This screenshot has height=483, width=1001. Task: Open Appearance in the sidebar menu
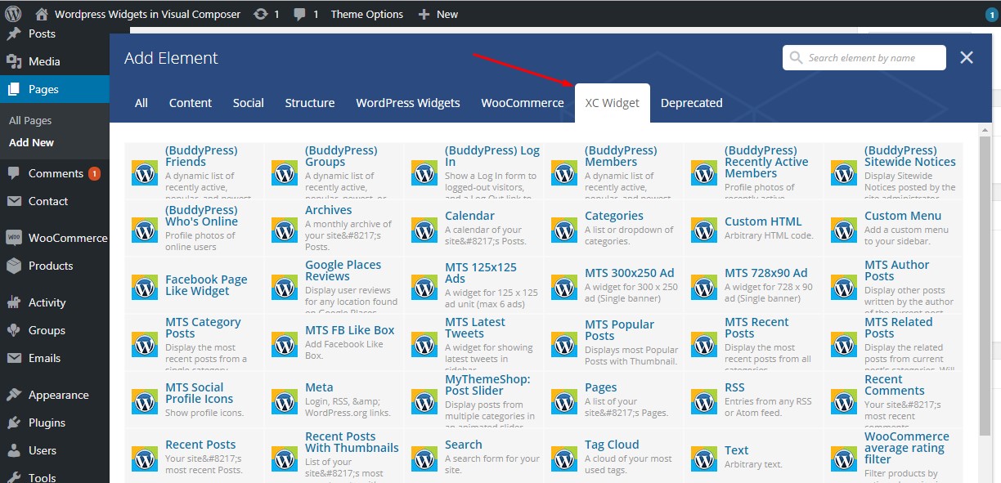coord(58,395)
